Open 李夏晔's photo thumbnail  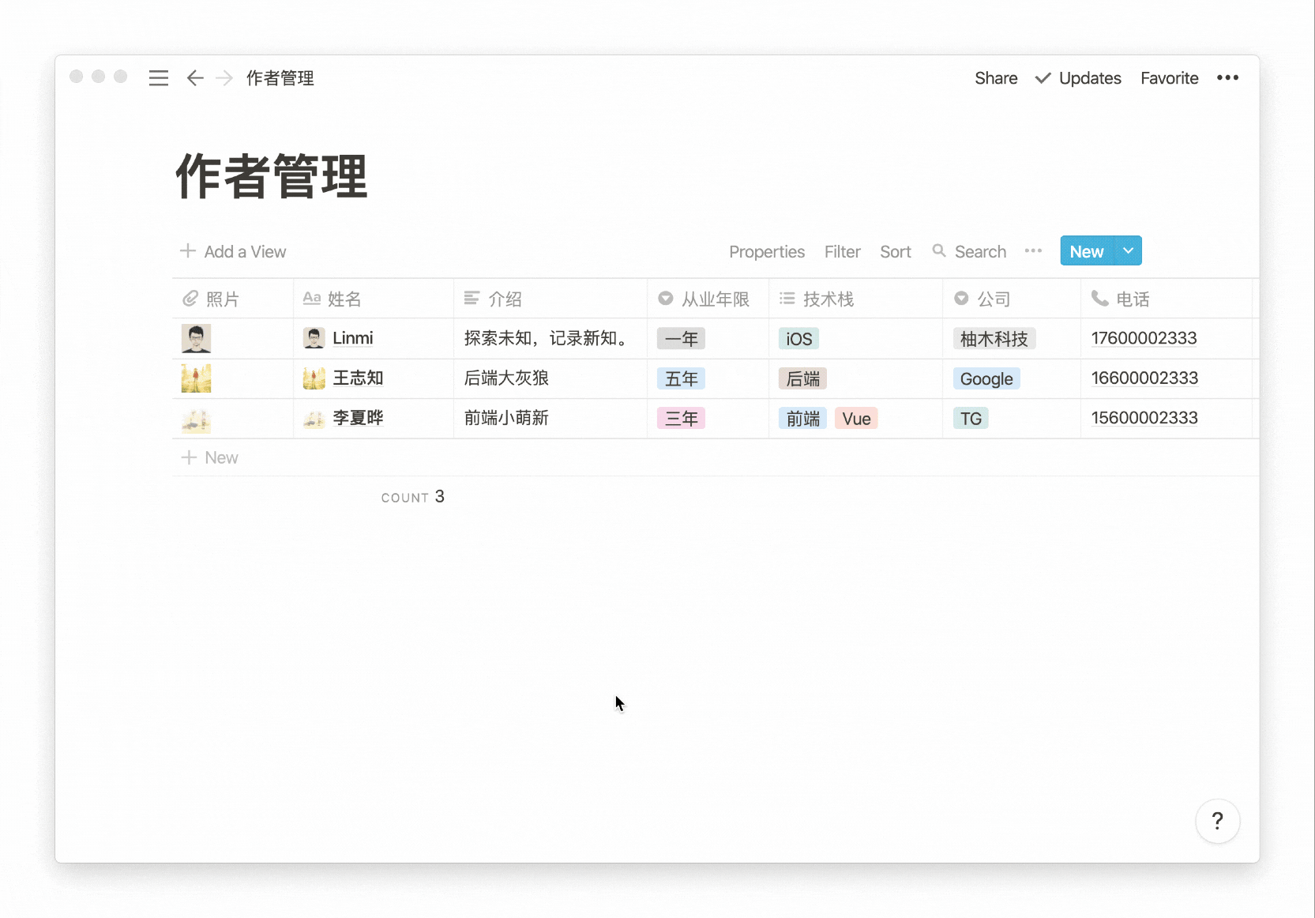(196, 419)
